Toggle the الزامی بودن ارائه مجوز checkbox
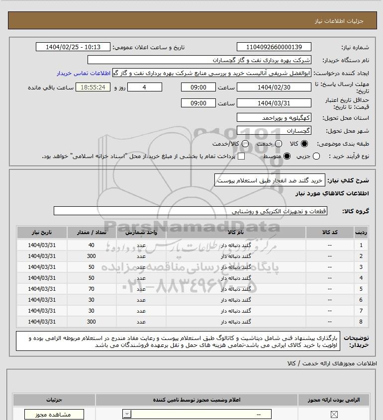Viewport: 383px width, 420px height. pos(334,415)
